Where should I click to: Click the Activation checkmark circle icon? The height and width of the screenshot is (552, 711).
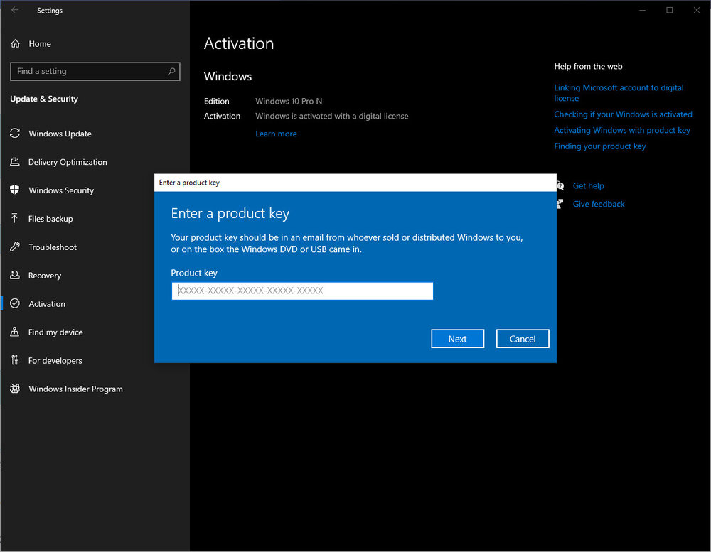pos(15,303)
